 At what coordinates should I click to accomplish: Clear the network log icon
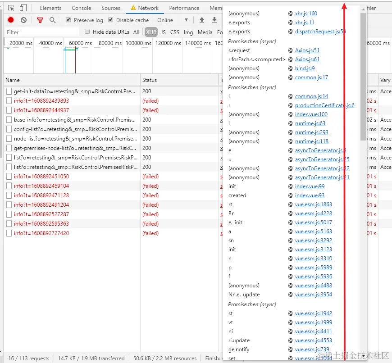pos(23,20)
